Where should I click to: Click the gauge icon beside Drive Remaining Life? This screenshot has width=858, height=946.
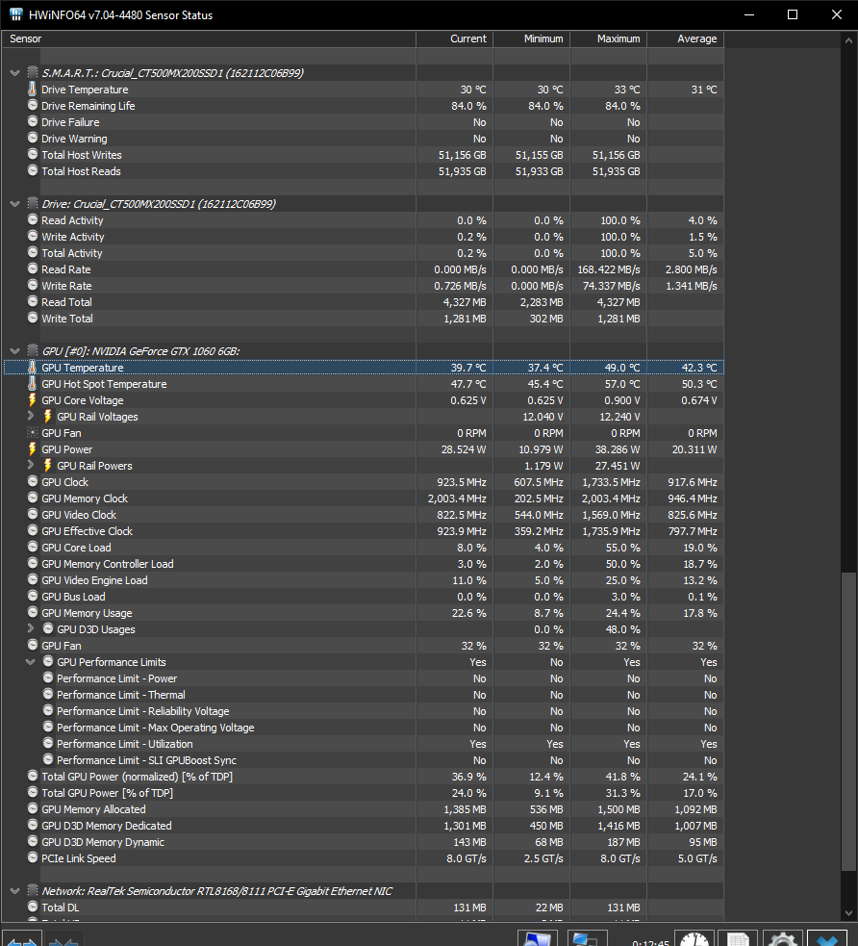(x=33, y=105)
